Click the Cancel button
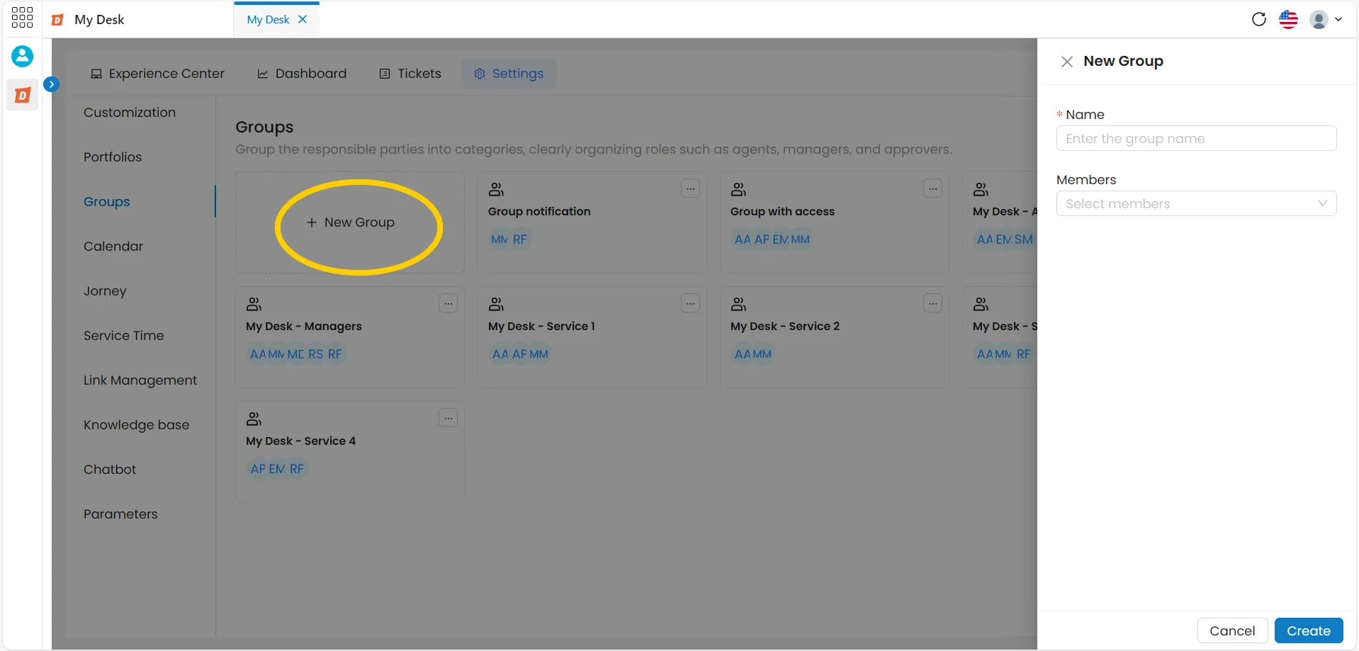The height and width of the screenshot is (651, 1359). pos(1232,631)
